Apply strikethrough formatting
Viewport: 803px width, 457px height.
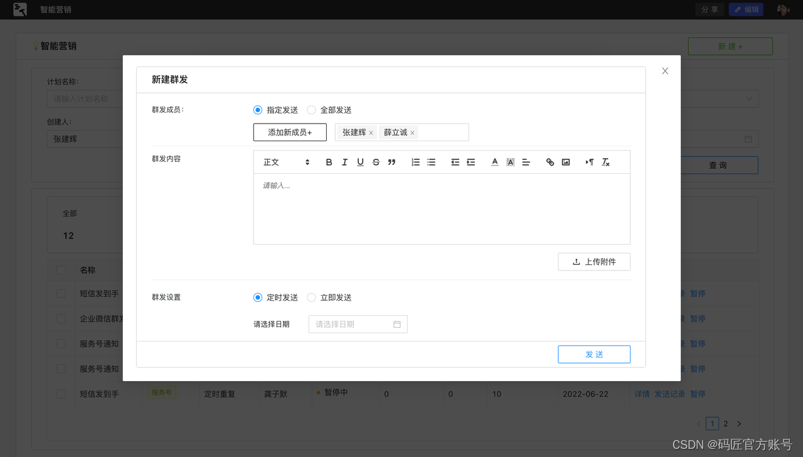click(x=376, y=161)
